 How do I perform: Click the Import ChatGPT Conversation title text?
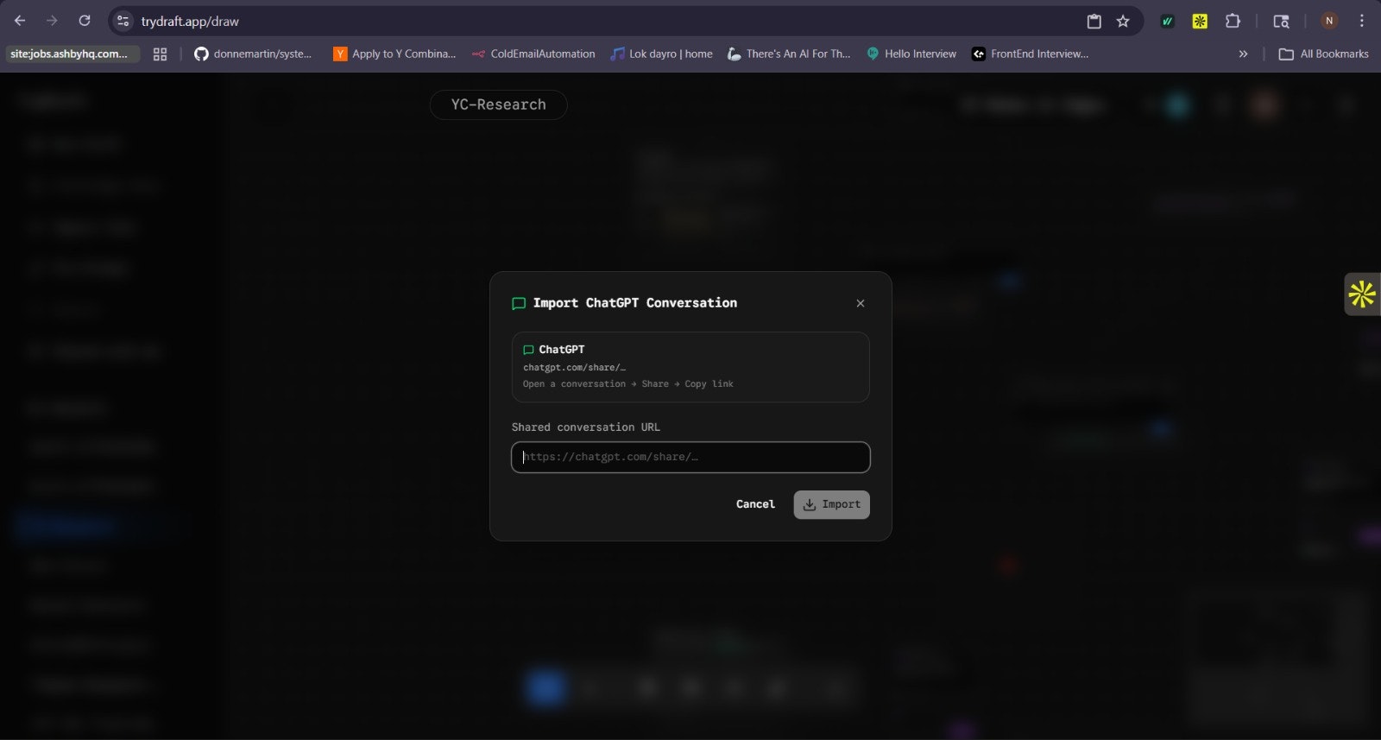[635, 303]
